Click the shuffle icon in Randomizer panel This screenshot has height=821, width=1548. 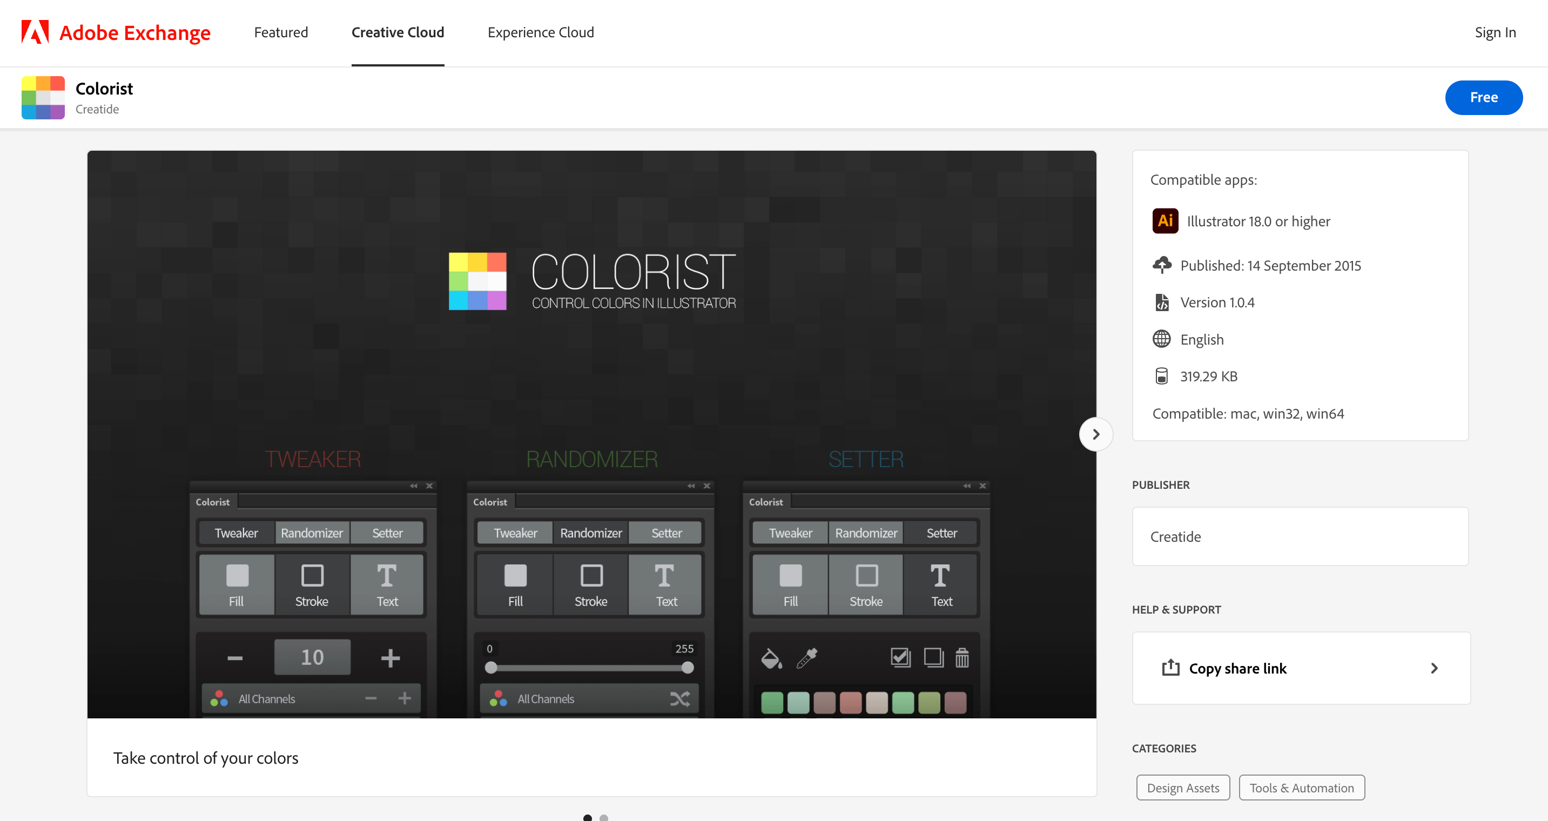click(679, 699)
